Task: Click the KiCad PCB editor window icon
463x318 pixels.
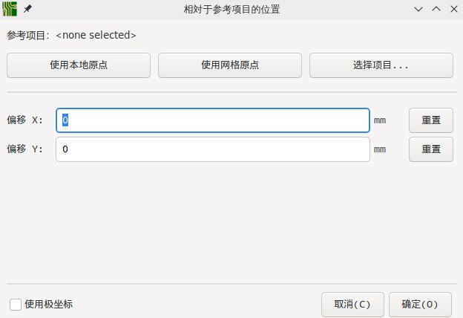Action: (10, 9)
